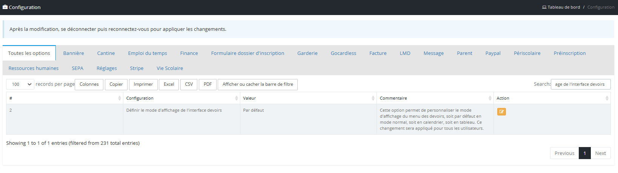This screenshot has height=173, width=618.
Task: Switch to the Cantine tab
Action: click(106, 53)
